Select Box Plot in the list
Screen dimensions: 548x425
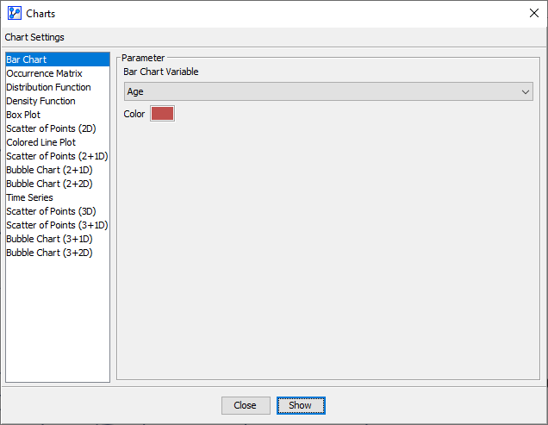tap(23, 115)
